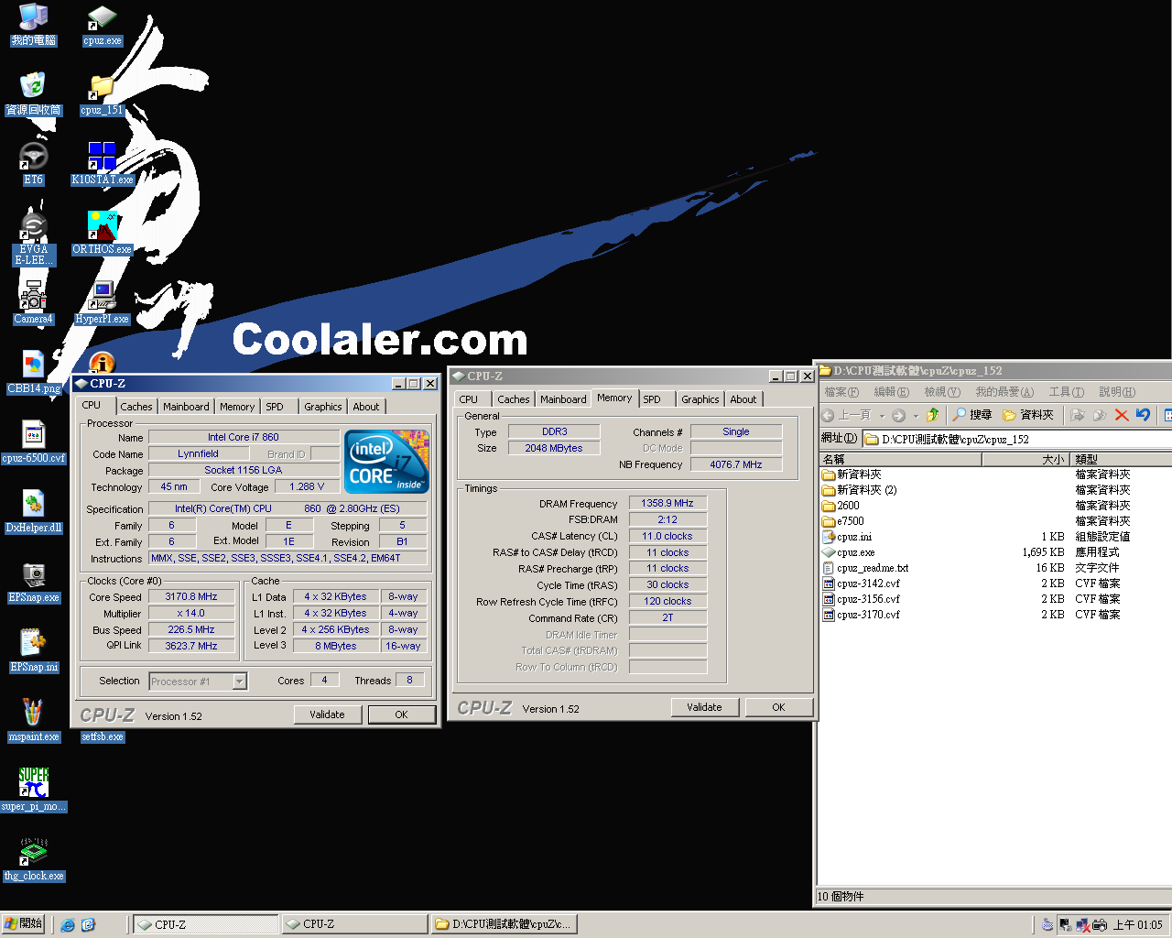Image resolution: width=1172 pixels, height=938 pixels.
Task: Open the Explorer 編輯(E) menu
Action: tap(891, 392)
